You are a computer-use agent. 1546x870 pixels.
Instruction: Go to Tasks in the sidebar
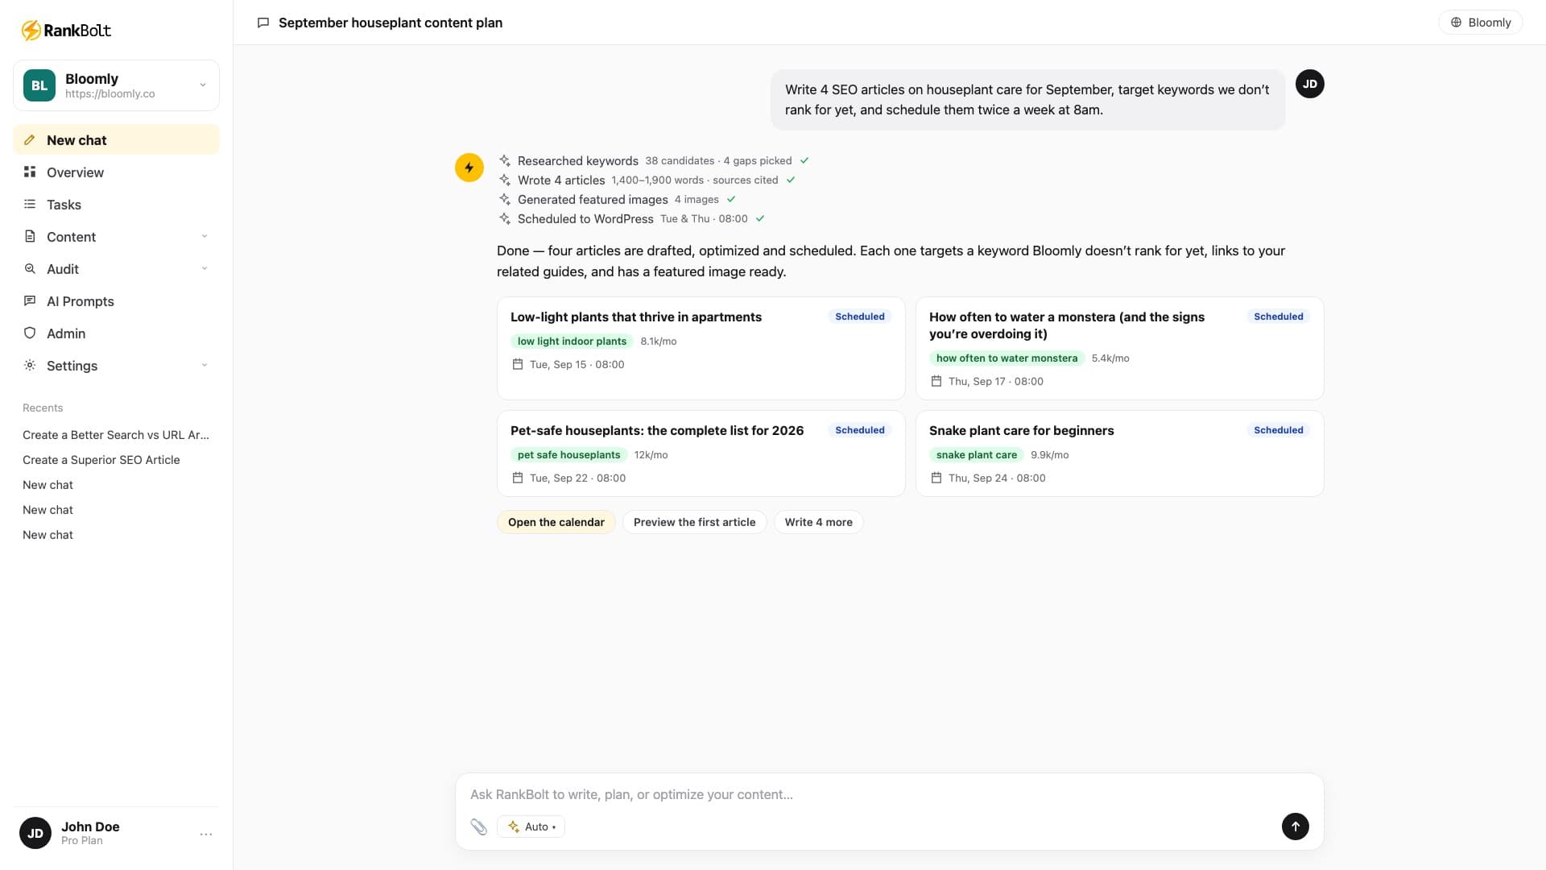click(x=116, y=205)
